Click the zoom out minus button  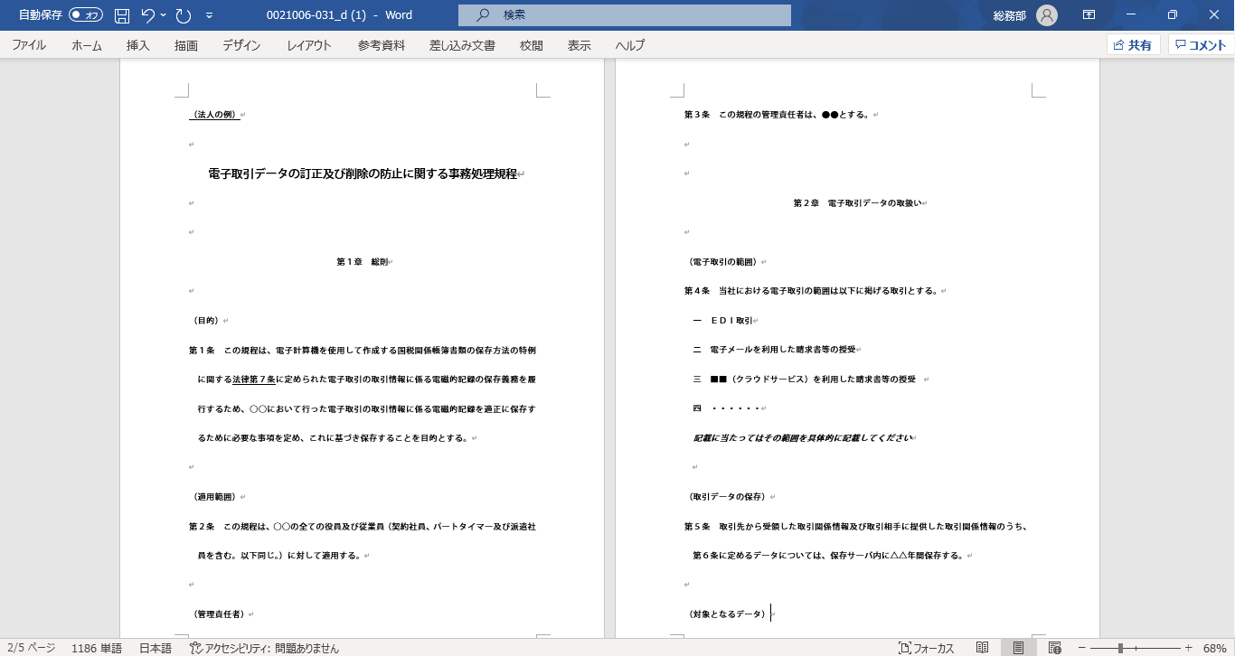tap(1081, 648)
